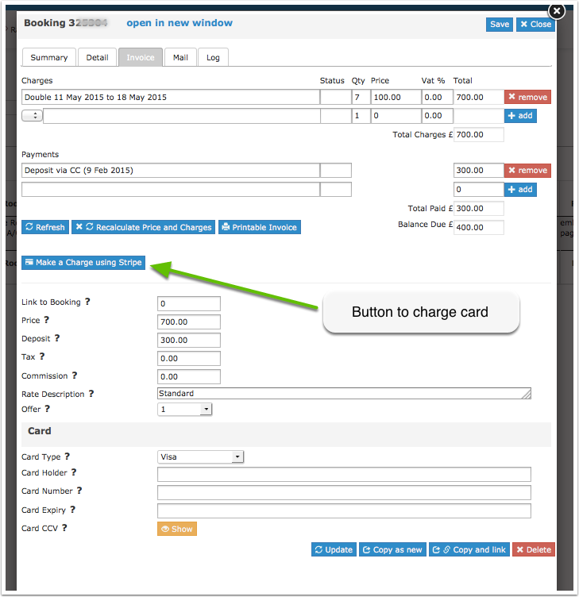Screen dimensions: 579x597
Task: Focus the Card Holder input
Action: [x=345, y=475]
